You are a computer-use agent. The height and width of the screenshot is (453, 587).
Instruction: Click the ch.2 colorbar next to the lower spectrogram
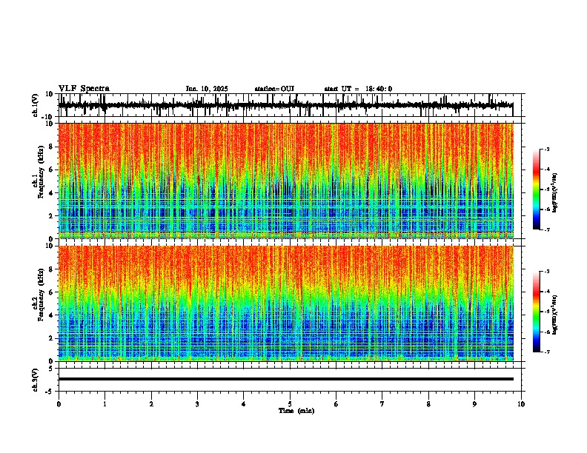point(537,312)
